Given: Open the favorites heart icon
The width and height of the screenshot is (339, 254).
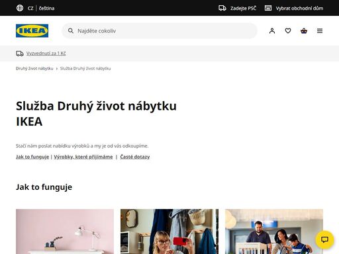Looking at the screenshot, I should [288, 30].
